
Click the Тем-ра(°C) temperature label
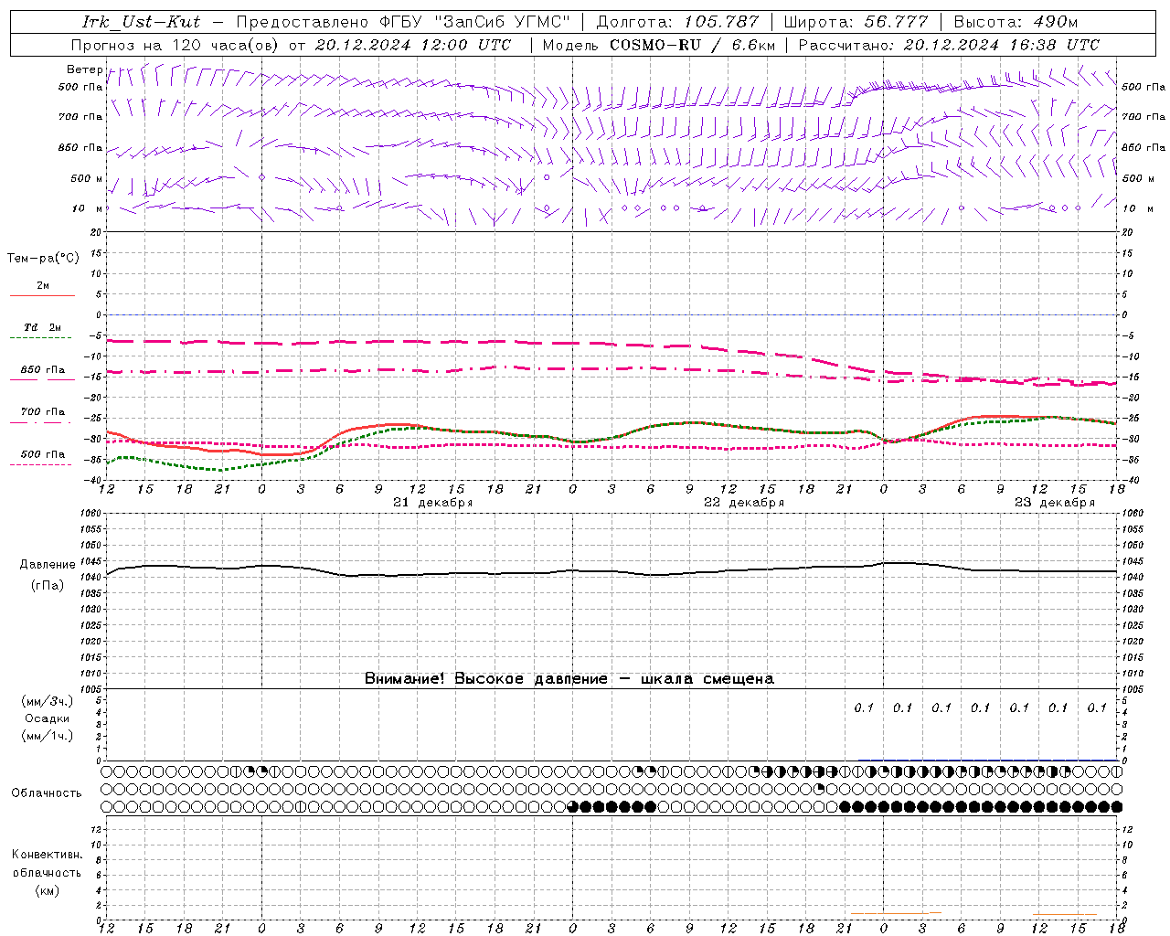(x=43, y=259)
